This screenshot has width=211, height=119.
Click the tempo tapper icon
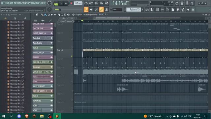[183, 10]
